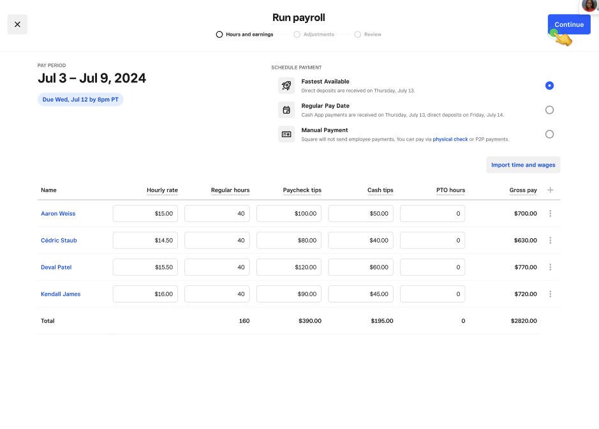
Task: Click the cash icon beside Manual Payment
Action: 286,134
